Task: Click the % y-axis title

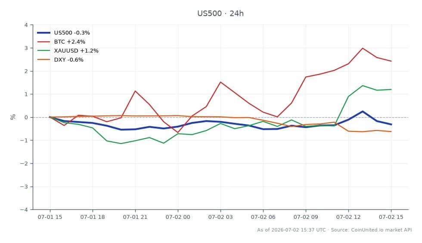Action: [x=13, y=117]
